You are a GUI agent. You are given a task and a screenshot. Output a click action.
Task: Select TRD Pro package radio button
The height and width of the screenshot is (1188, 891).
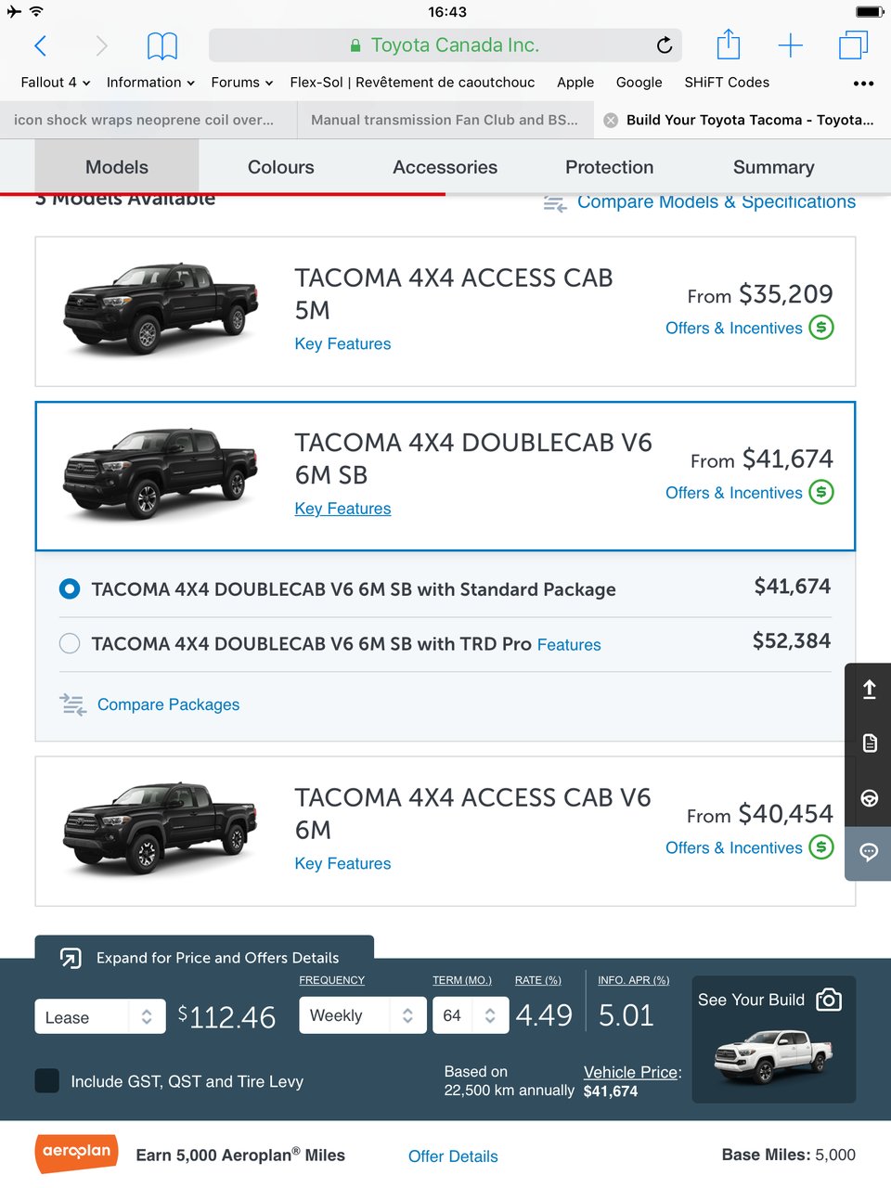tap(70, 643)
